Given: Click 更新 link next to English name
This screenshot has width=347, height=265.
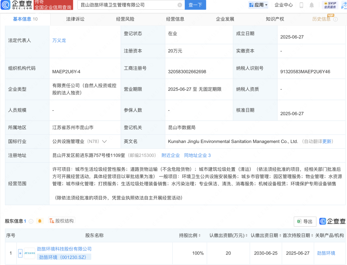Looking at the screenshot, I should 327,142.
